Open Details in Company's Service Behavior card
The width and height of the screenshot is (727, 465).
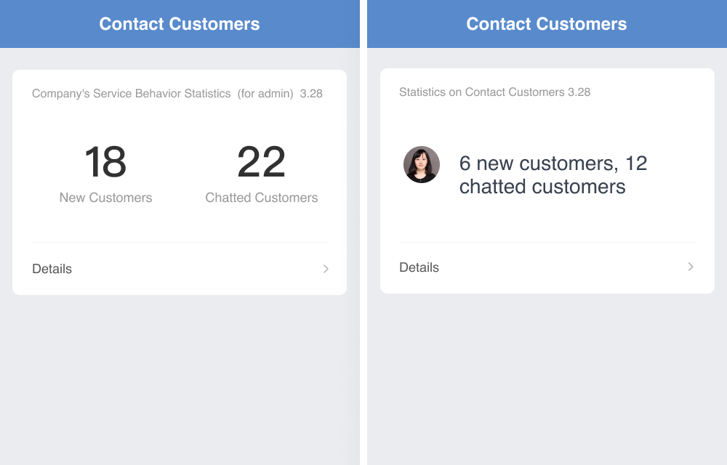180,269
